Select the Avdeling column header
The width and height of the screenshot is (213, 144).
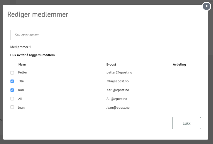pos(179,64)
